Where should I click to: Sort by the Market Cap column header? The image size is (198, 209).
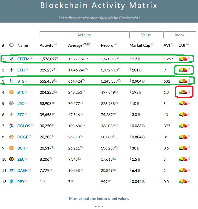140,45
